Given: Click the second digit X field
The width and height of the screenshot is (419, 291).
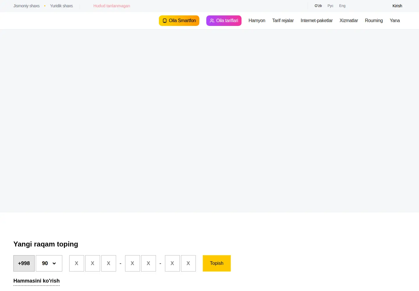Looking at the screenshot, I should coord(93,263).
